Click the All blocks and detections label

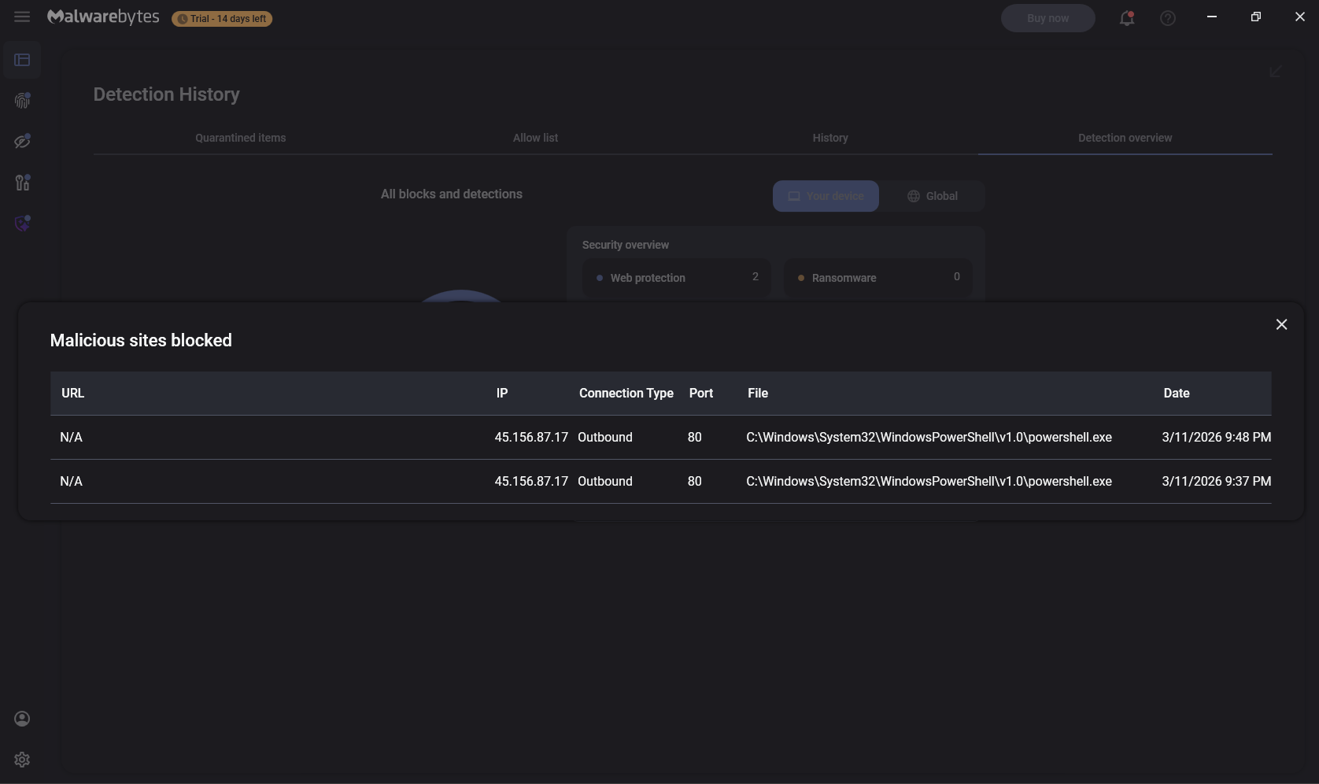452,194
